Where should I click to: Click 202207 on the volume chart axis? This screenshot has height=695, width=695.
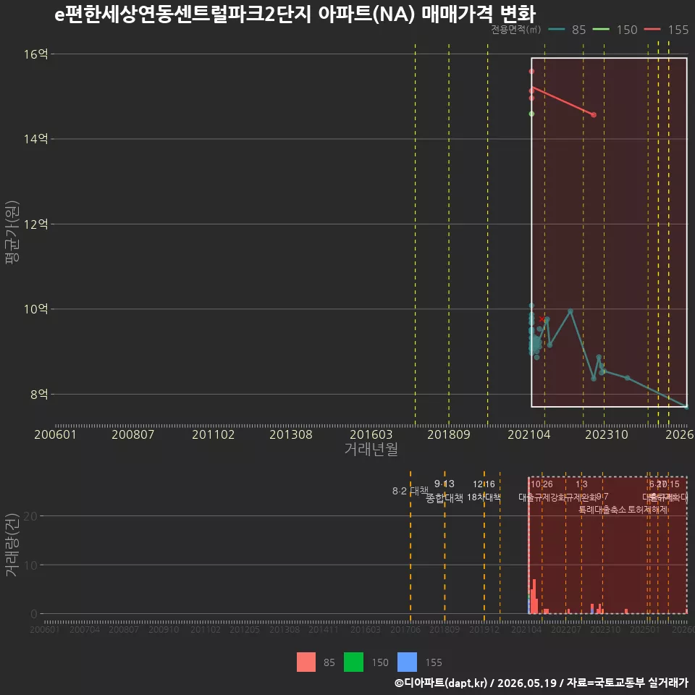point(566,629)
